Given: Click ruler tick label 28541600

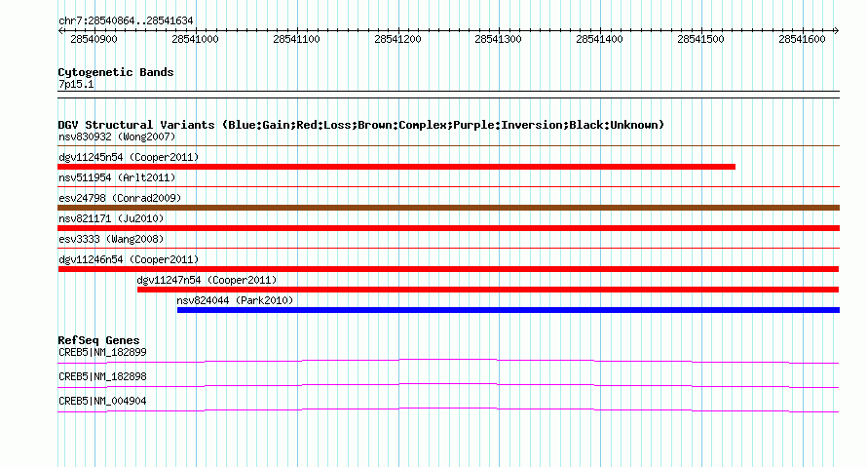Looking at the screenshot, I should pos(802,39).
